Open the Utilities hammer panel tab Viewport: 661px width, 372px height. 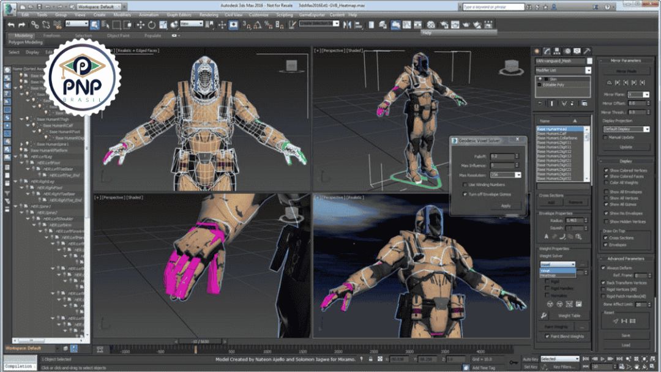[587, 51]
